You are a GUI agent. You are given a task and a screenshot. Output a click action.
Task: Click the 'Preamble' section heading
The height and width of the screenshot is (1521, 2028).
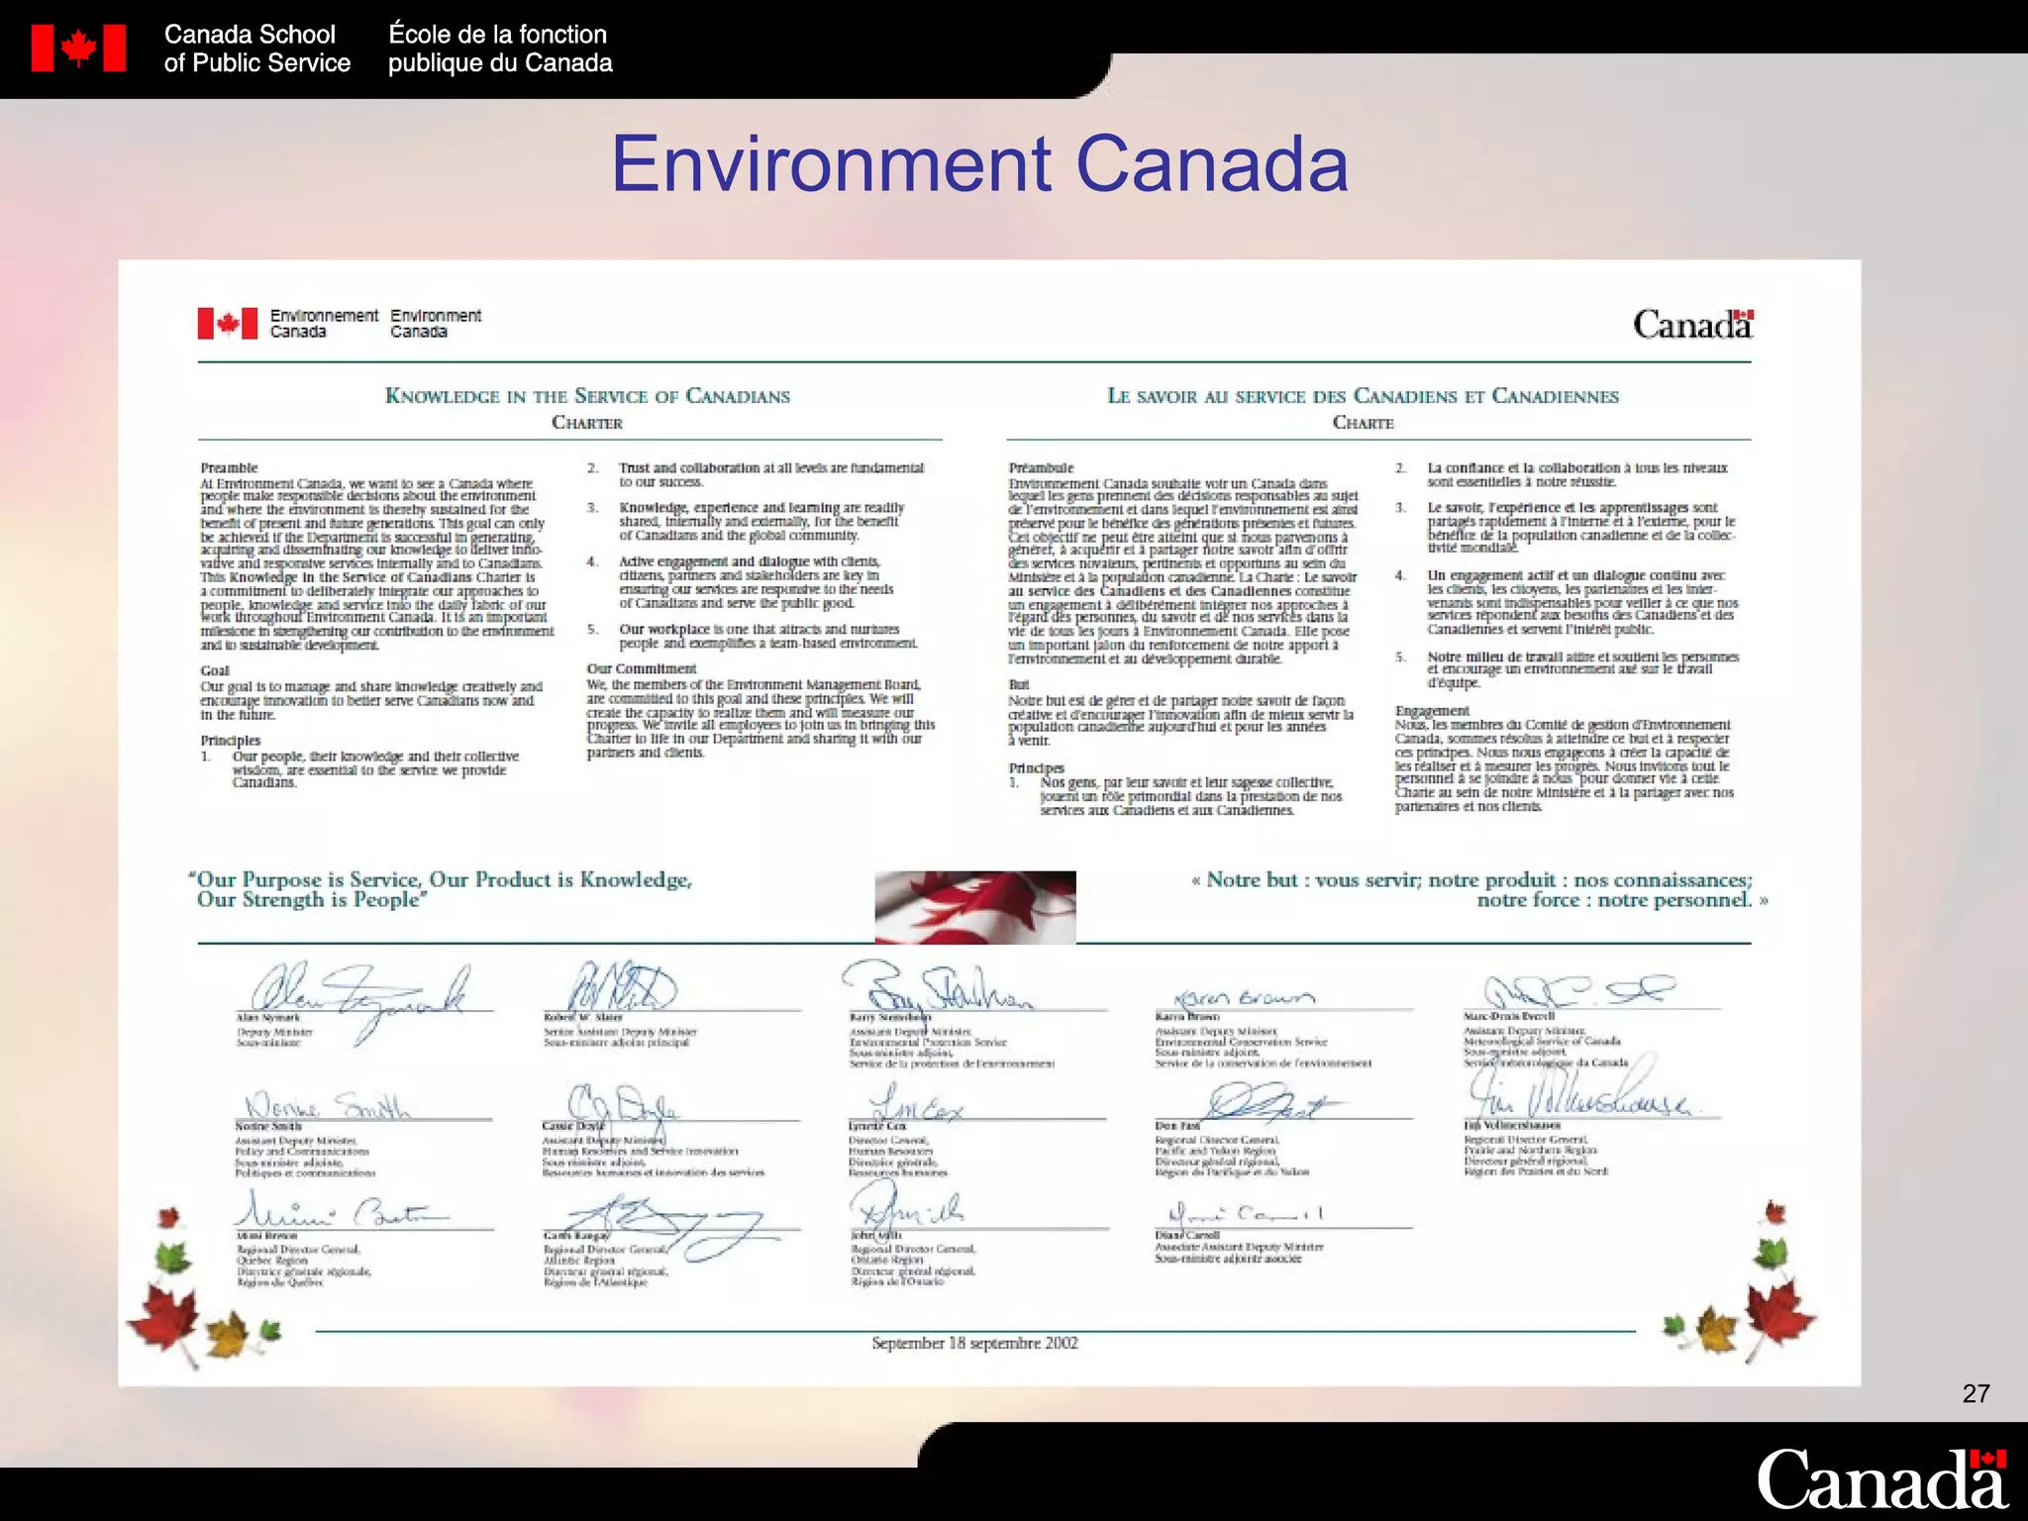(x=229, y=467)
